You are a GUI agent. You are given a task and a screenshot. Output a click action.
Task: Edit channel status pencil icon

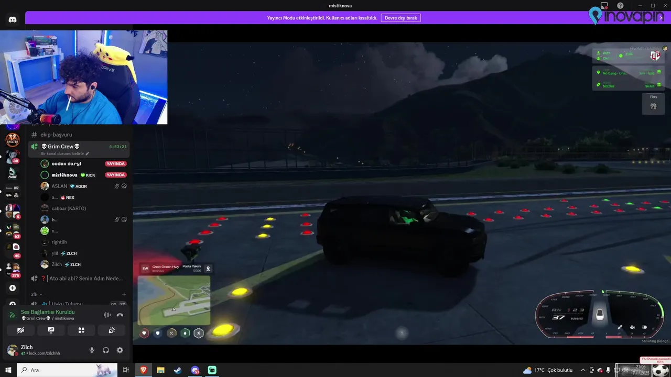pyautogui.click(x=88, y=154)
